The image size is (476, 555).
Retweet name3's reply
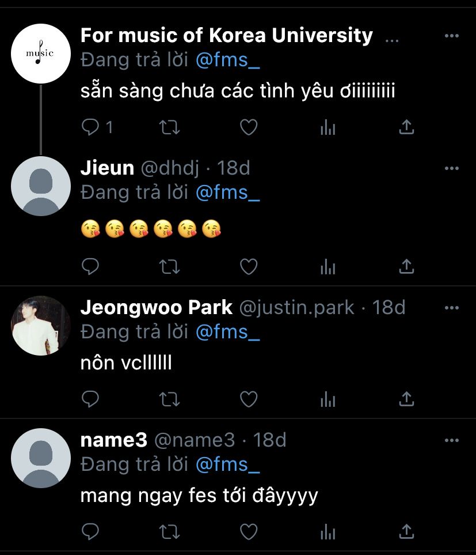click(x=169, y=530)
